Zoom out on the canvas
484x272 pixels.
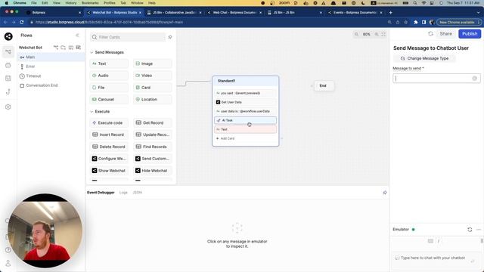(x=356, y=34)
